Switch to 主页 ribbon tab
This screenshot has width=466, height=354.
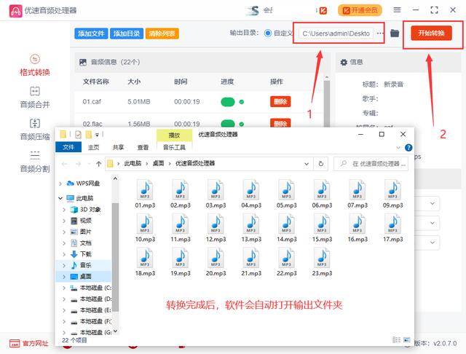pyautogui.click(x=94, y=147)
